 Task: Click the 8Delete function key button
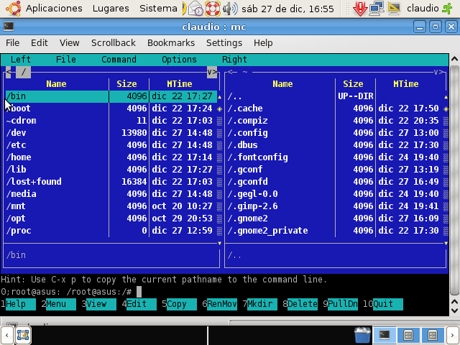click(300, 304)
